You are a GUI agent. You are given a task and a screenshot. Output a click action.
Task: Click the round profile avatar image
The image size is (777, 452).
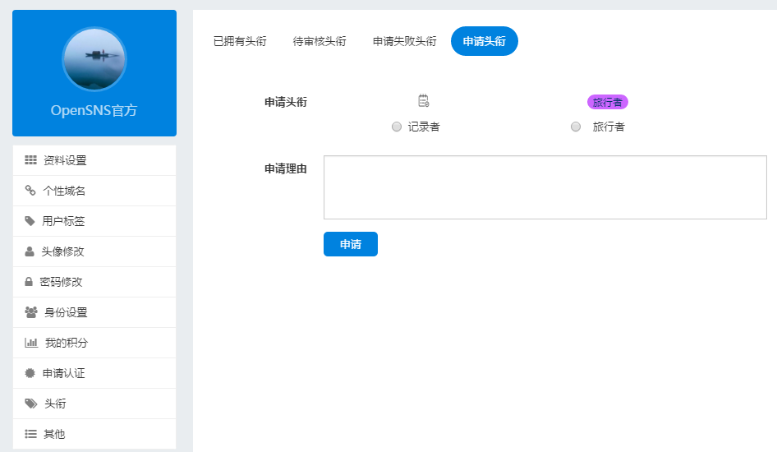tap(94, 59)
